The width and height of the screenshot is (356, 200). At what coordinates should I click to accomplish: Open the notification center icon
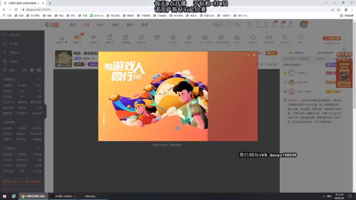(x=350, y=196)
